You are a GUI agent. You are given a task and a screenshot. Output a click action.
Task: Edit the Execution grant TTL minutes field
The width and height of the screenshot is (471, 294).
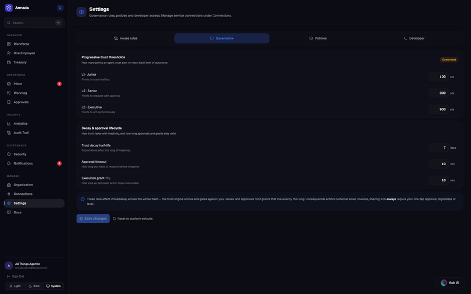point(439,180)
